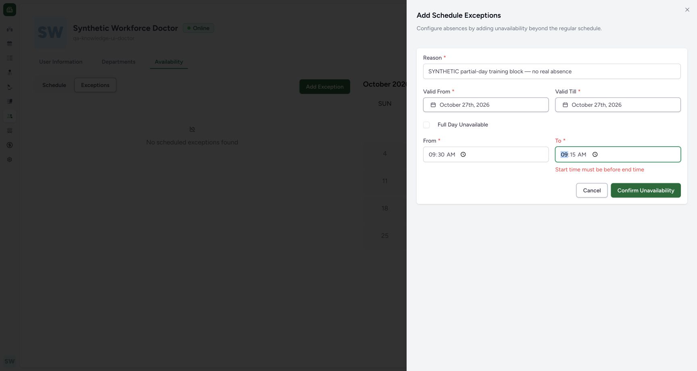This screenshot has height=371, width=697.
Task: Select the hour segment of the To time
Action: coord(564,154)
